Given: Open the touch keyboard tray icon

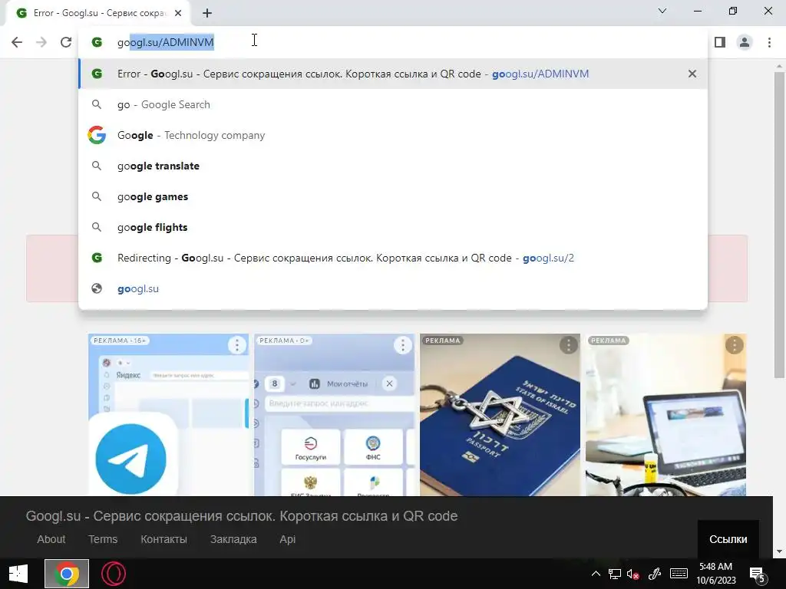Looking at the screenshot, I should pyautogui.click(x=679, y=574).
